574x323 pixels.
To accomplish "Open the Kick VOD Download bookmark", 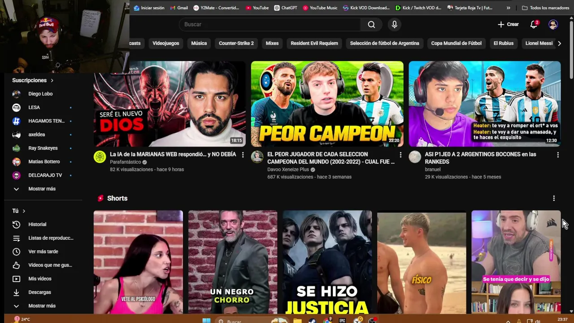I will (366, 8).
